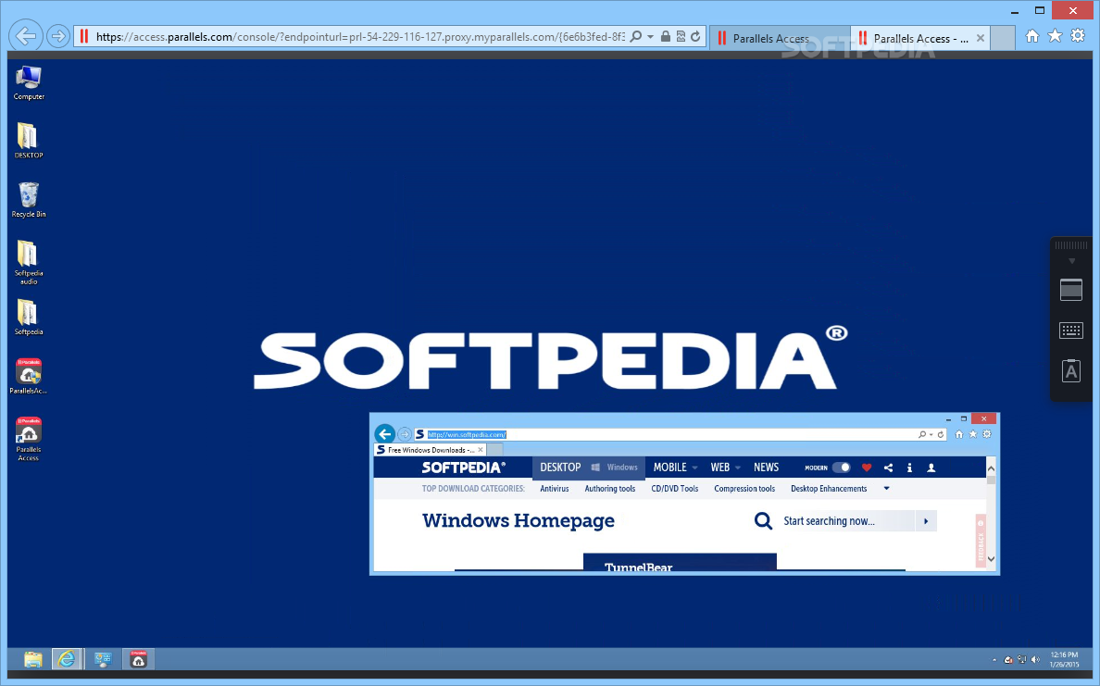
Task: Open the outer address bar autocomplete dropdown
Action: tap(650, 36)
